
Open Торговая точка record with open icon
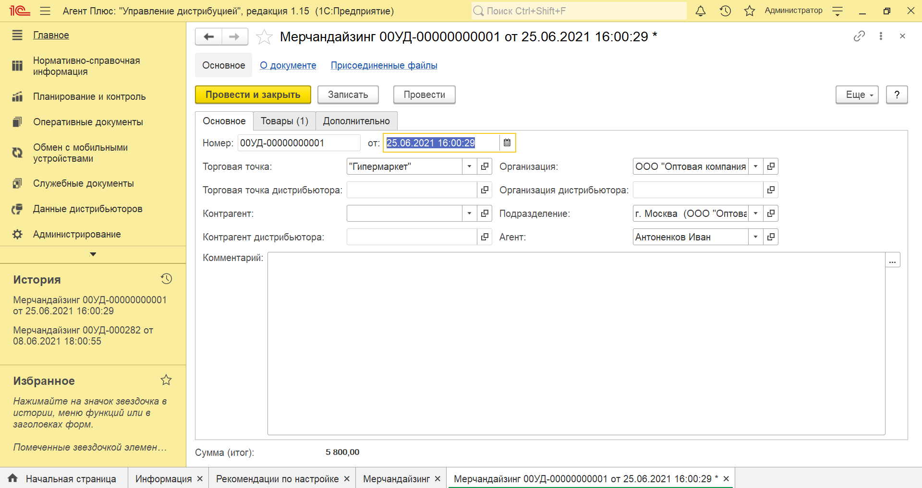485,166
